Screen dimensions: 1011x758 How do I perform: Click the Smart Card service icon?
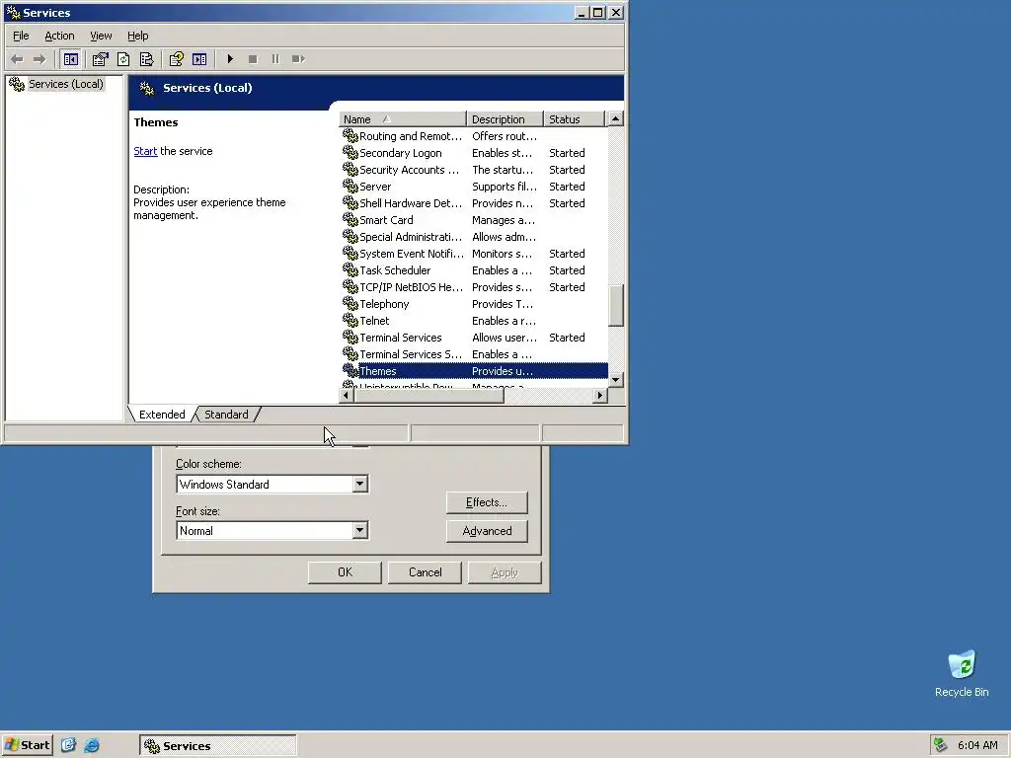click(350, 220)
